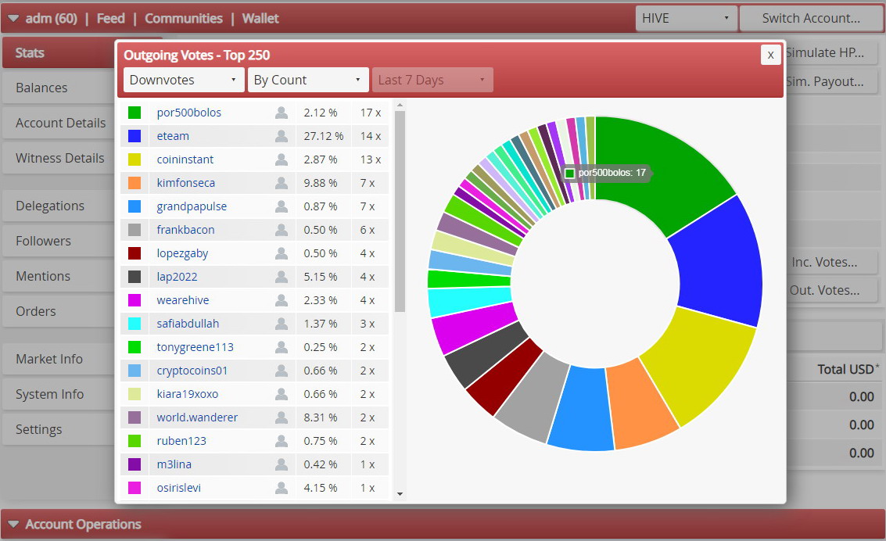Go to Feed in top bar

tap(111, 19)
